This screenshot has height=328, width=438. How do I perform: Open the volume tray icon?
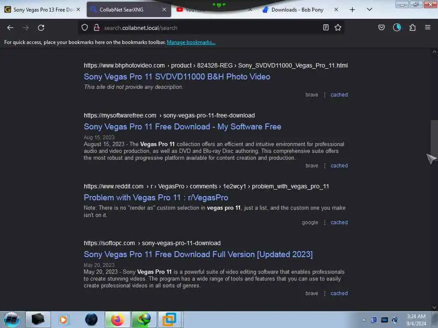[395, 320]
